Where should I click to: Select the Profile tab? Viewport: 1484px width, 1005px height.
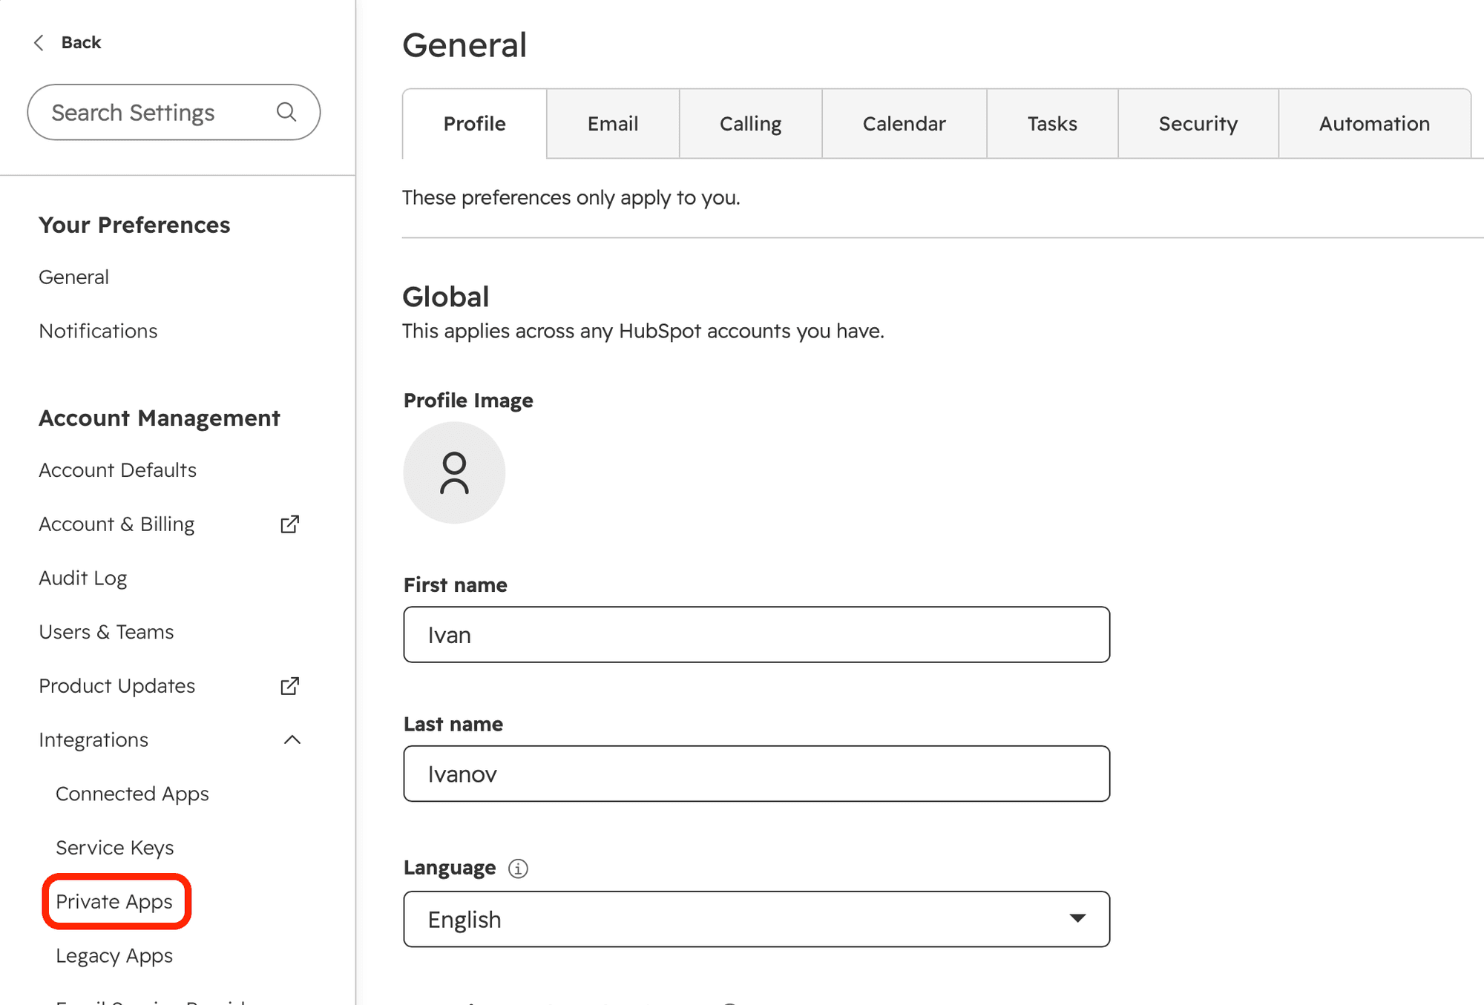pos(475,124)
